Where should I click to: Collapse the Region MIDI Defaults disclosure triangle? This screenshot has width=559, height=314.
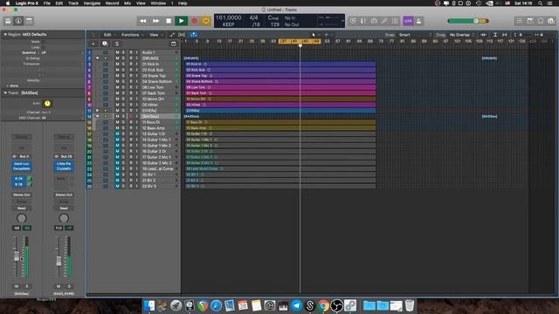click(5, 35)
